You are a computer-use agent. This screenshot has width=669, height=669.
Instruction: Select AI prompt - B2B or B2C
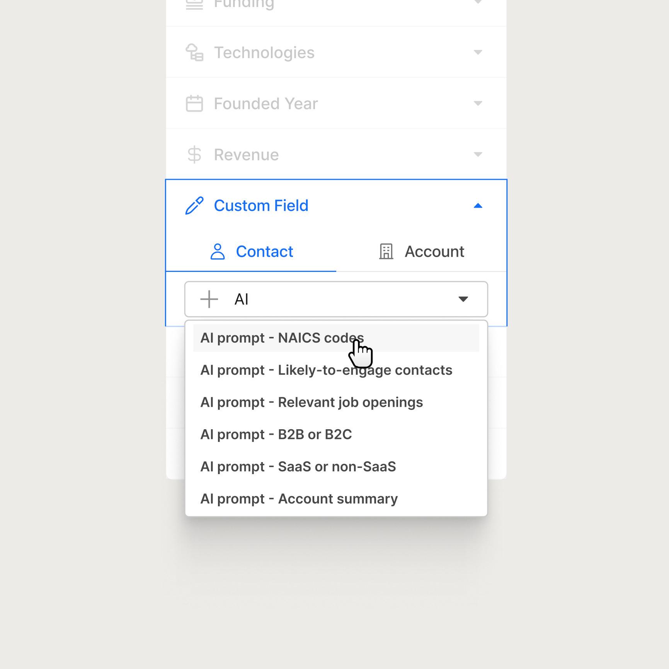[276, 435]
